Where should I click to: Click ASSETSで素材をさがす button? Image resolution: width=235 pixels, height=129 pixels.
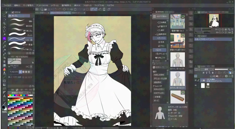(x=160, y=16)
